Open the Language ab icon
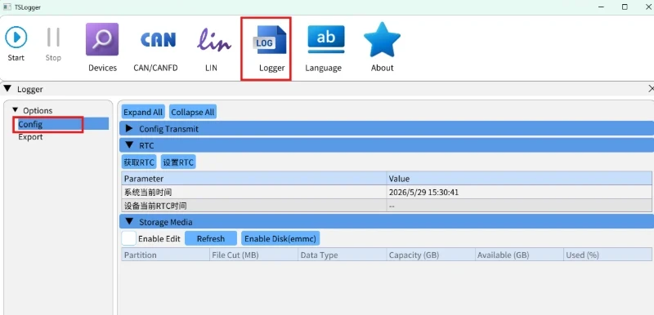The image size is (654, 315). pyautogui.click(x=326, y=39)
